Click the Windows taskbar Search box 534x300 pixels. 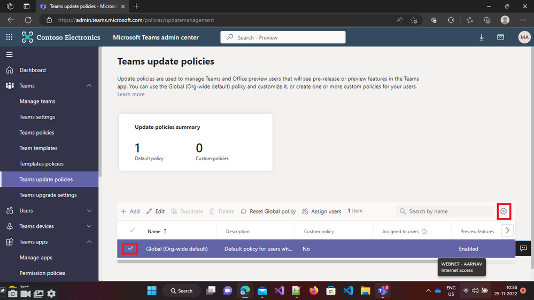click(182, 291)
